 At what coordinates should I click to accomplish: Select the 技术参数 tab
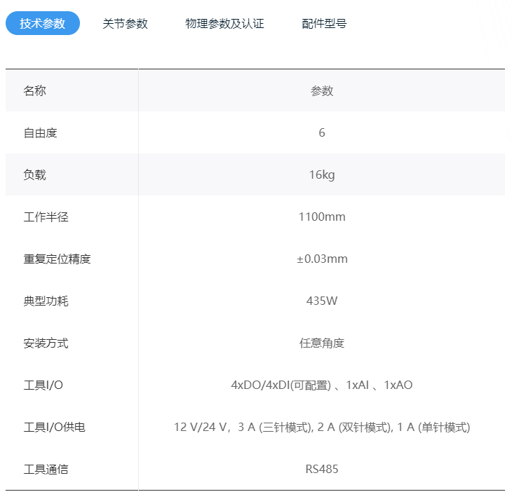43,23
